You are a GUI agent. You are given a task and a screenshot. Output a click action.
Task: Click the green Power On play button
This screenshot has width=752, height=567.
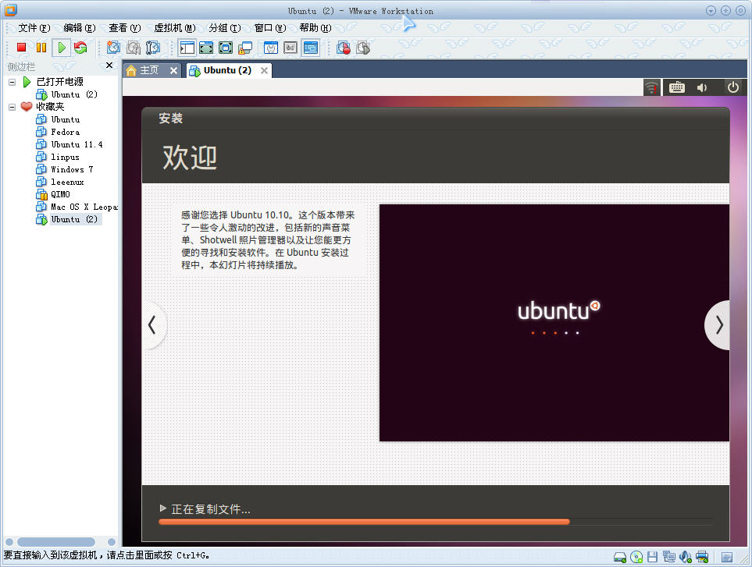[62, 48]
